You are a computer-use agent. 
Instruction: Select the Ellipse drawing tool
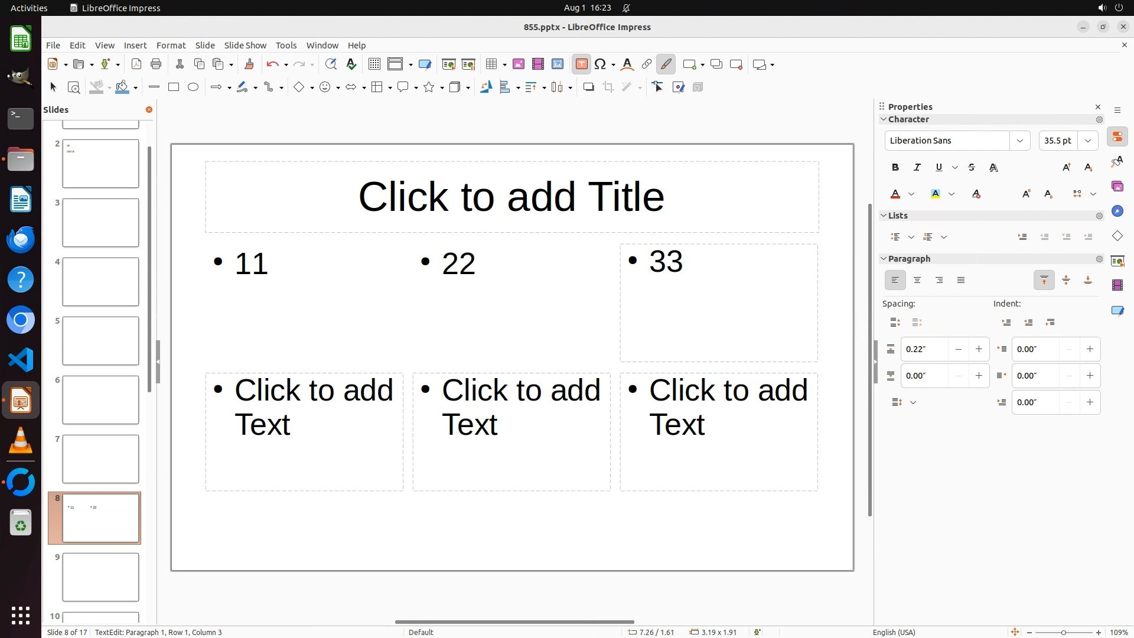click(x=193, y=87)
